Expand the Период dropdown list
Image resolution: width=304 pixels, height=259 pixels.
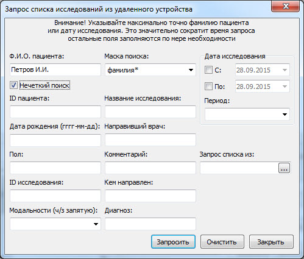tap(247, 114)
